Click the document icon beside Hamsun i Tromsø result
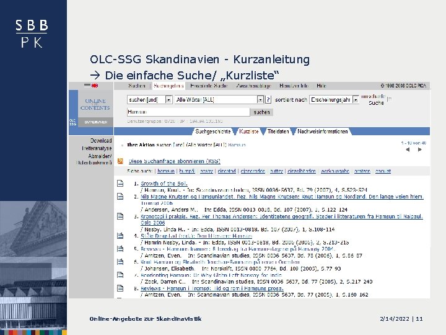Image resolution: width=446 pixels, height=335 pixels. pyautogui.click(x=120, y=288)
